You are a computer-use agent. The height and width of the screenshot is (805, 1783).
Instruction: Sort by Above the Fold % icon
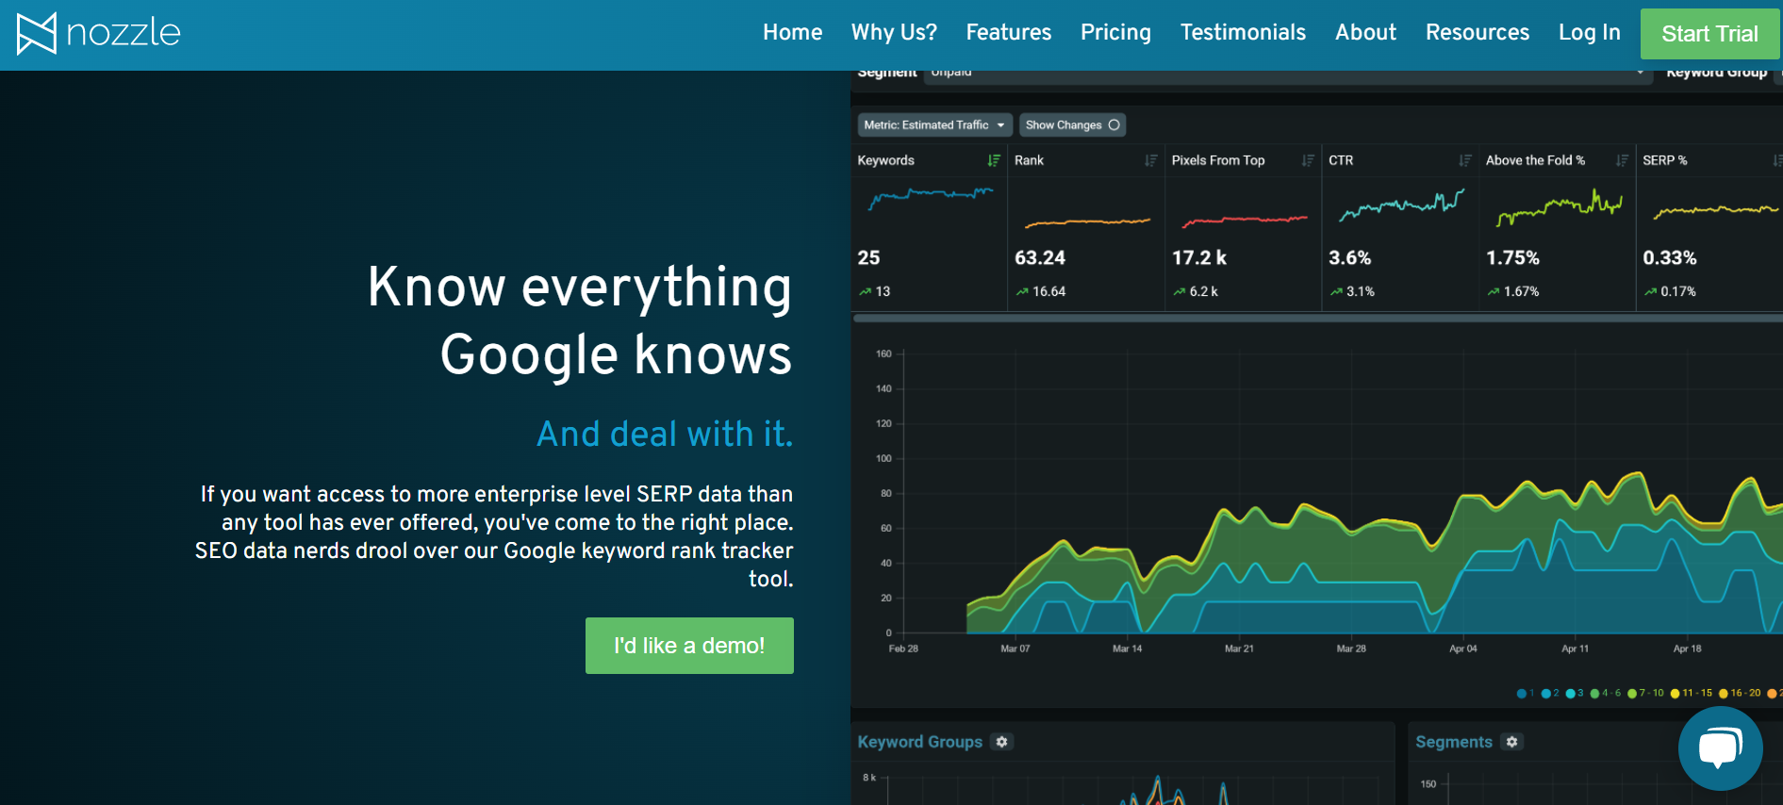point(1622,160)
